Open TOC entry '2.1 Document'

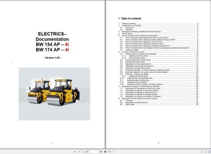[x=159, y=27]
